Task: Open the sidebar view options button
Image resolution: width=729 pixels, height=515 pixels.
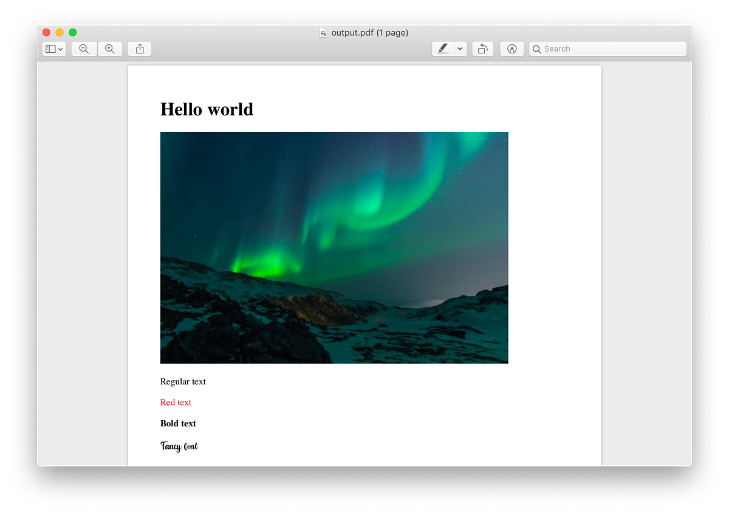Action: pyautogui.click(x=54, y=49)
